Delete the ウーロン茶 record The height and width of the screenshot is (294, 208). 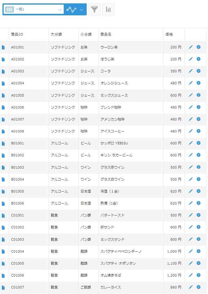coord(199,47)
